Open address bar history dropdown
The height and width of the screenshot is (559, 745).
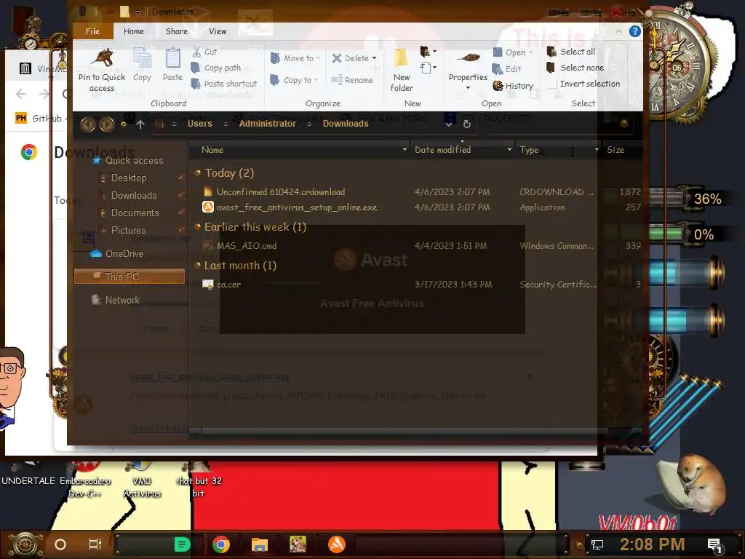click(449, 124)
